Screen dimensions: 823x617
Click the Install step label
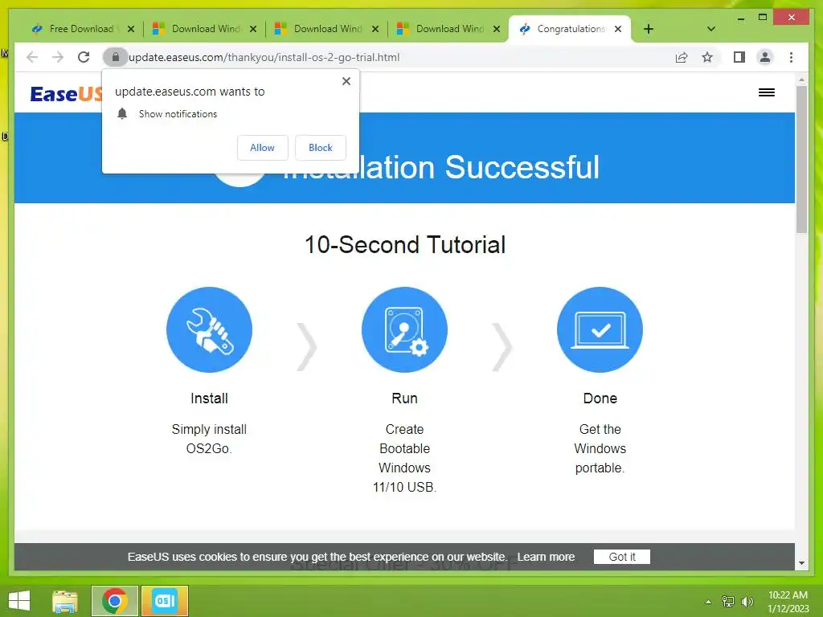tap(210, 398)
